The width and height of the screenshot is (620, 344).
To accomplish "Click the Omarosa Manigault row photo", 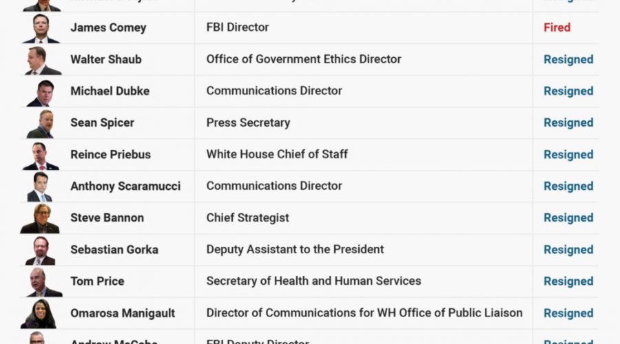I will [x=39, y=313].
